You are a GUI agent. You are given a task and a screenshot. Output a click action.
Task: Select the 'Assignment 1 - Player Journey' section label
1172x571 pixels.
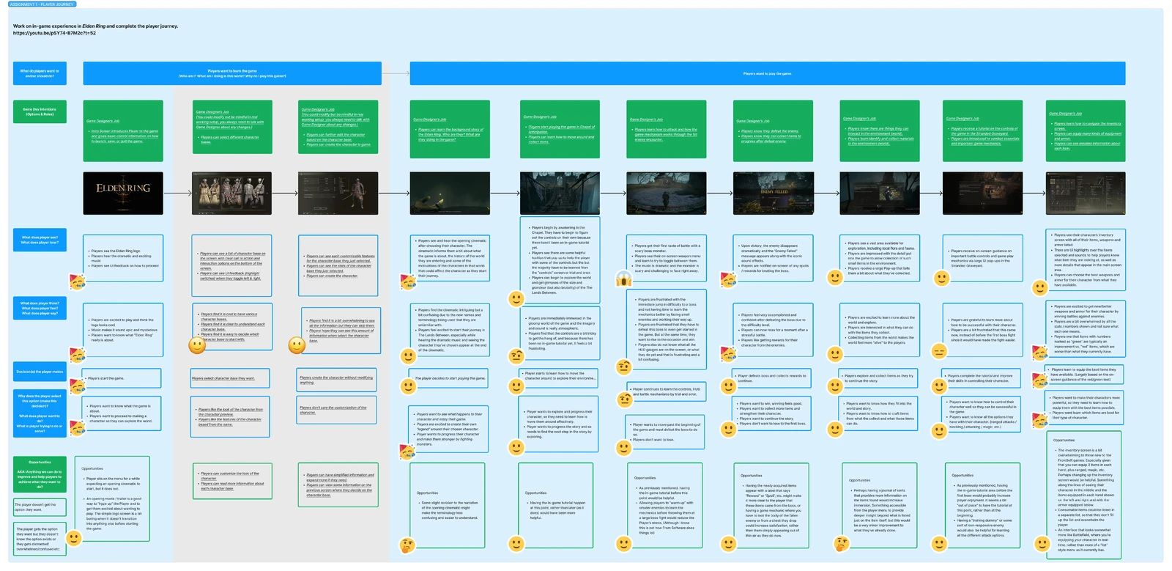tap(42, 4)
